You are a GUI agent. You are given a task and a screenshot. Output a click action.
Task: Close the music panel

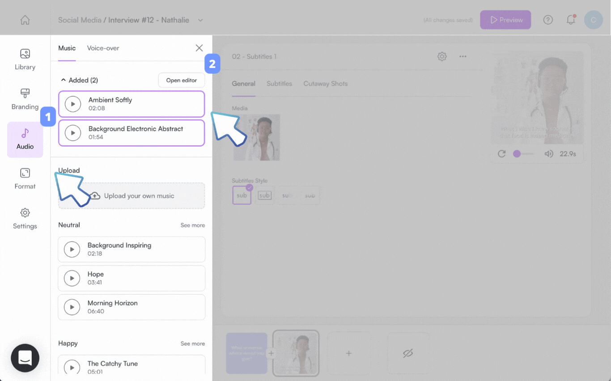point(199,48)
